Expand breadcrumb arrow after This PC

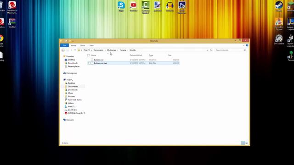click(92, 50)
